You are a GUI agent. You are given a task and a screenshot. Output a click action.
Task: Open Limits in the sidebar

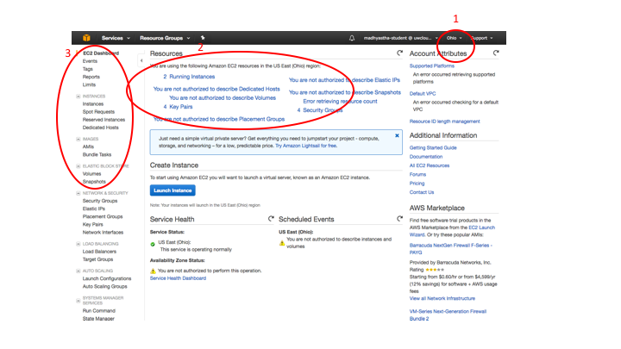click(x=89, y=84)
